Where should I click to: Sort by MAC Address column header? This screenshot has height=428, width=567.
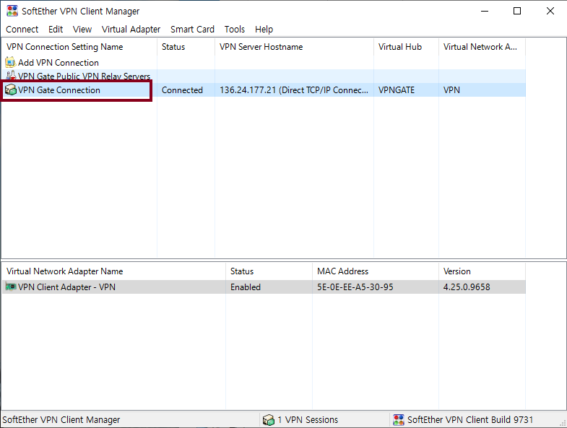coord(376,271)
